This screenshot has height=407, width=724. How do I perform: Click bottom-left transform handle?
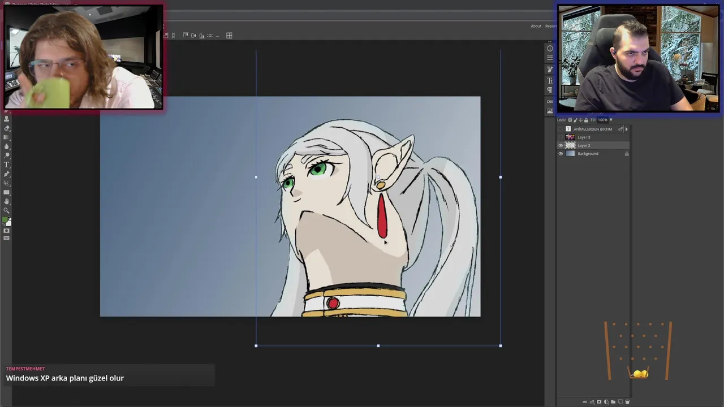coord(256,345)
